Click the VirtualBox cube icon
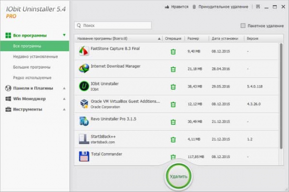This screenshot has height=192, width=289. pos(84,104)
